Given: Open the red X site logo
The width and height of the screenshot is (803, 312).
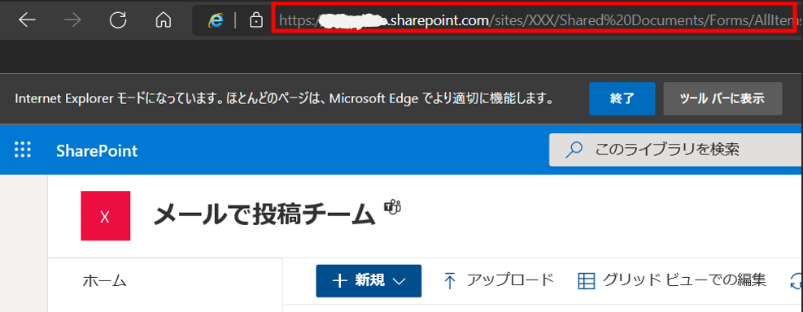Looking at the screenshot, I should click(106, 216).
